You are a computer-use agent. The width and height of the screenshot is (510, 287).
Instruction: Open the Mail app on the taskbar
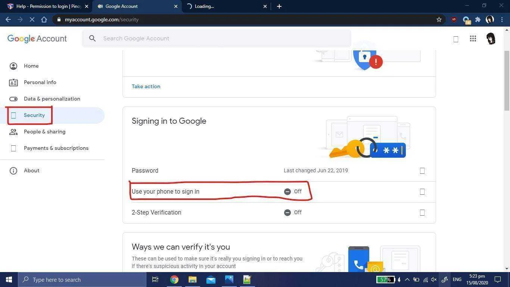[x=211, y=280]
